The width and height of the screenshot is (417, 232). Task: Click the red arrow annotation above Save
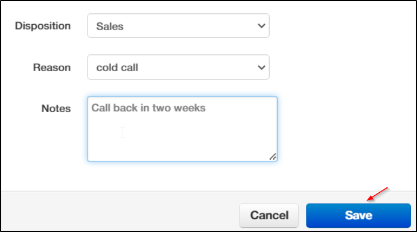[x=378, y=194]
